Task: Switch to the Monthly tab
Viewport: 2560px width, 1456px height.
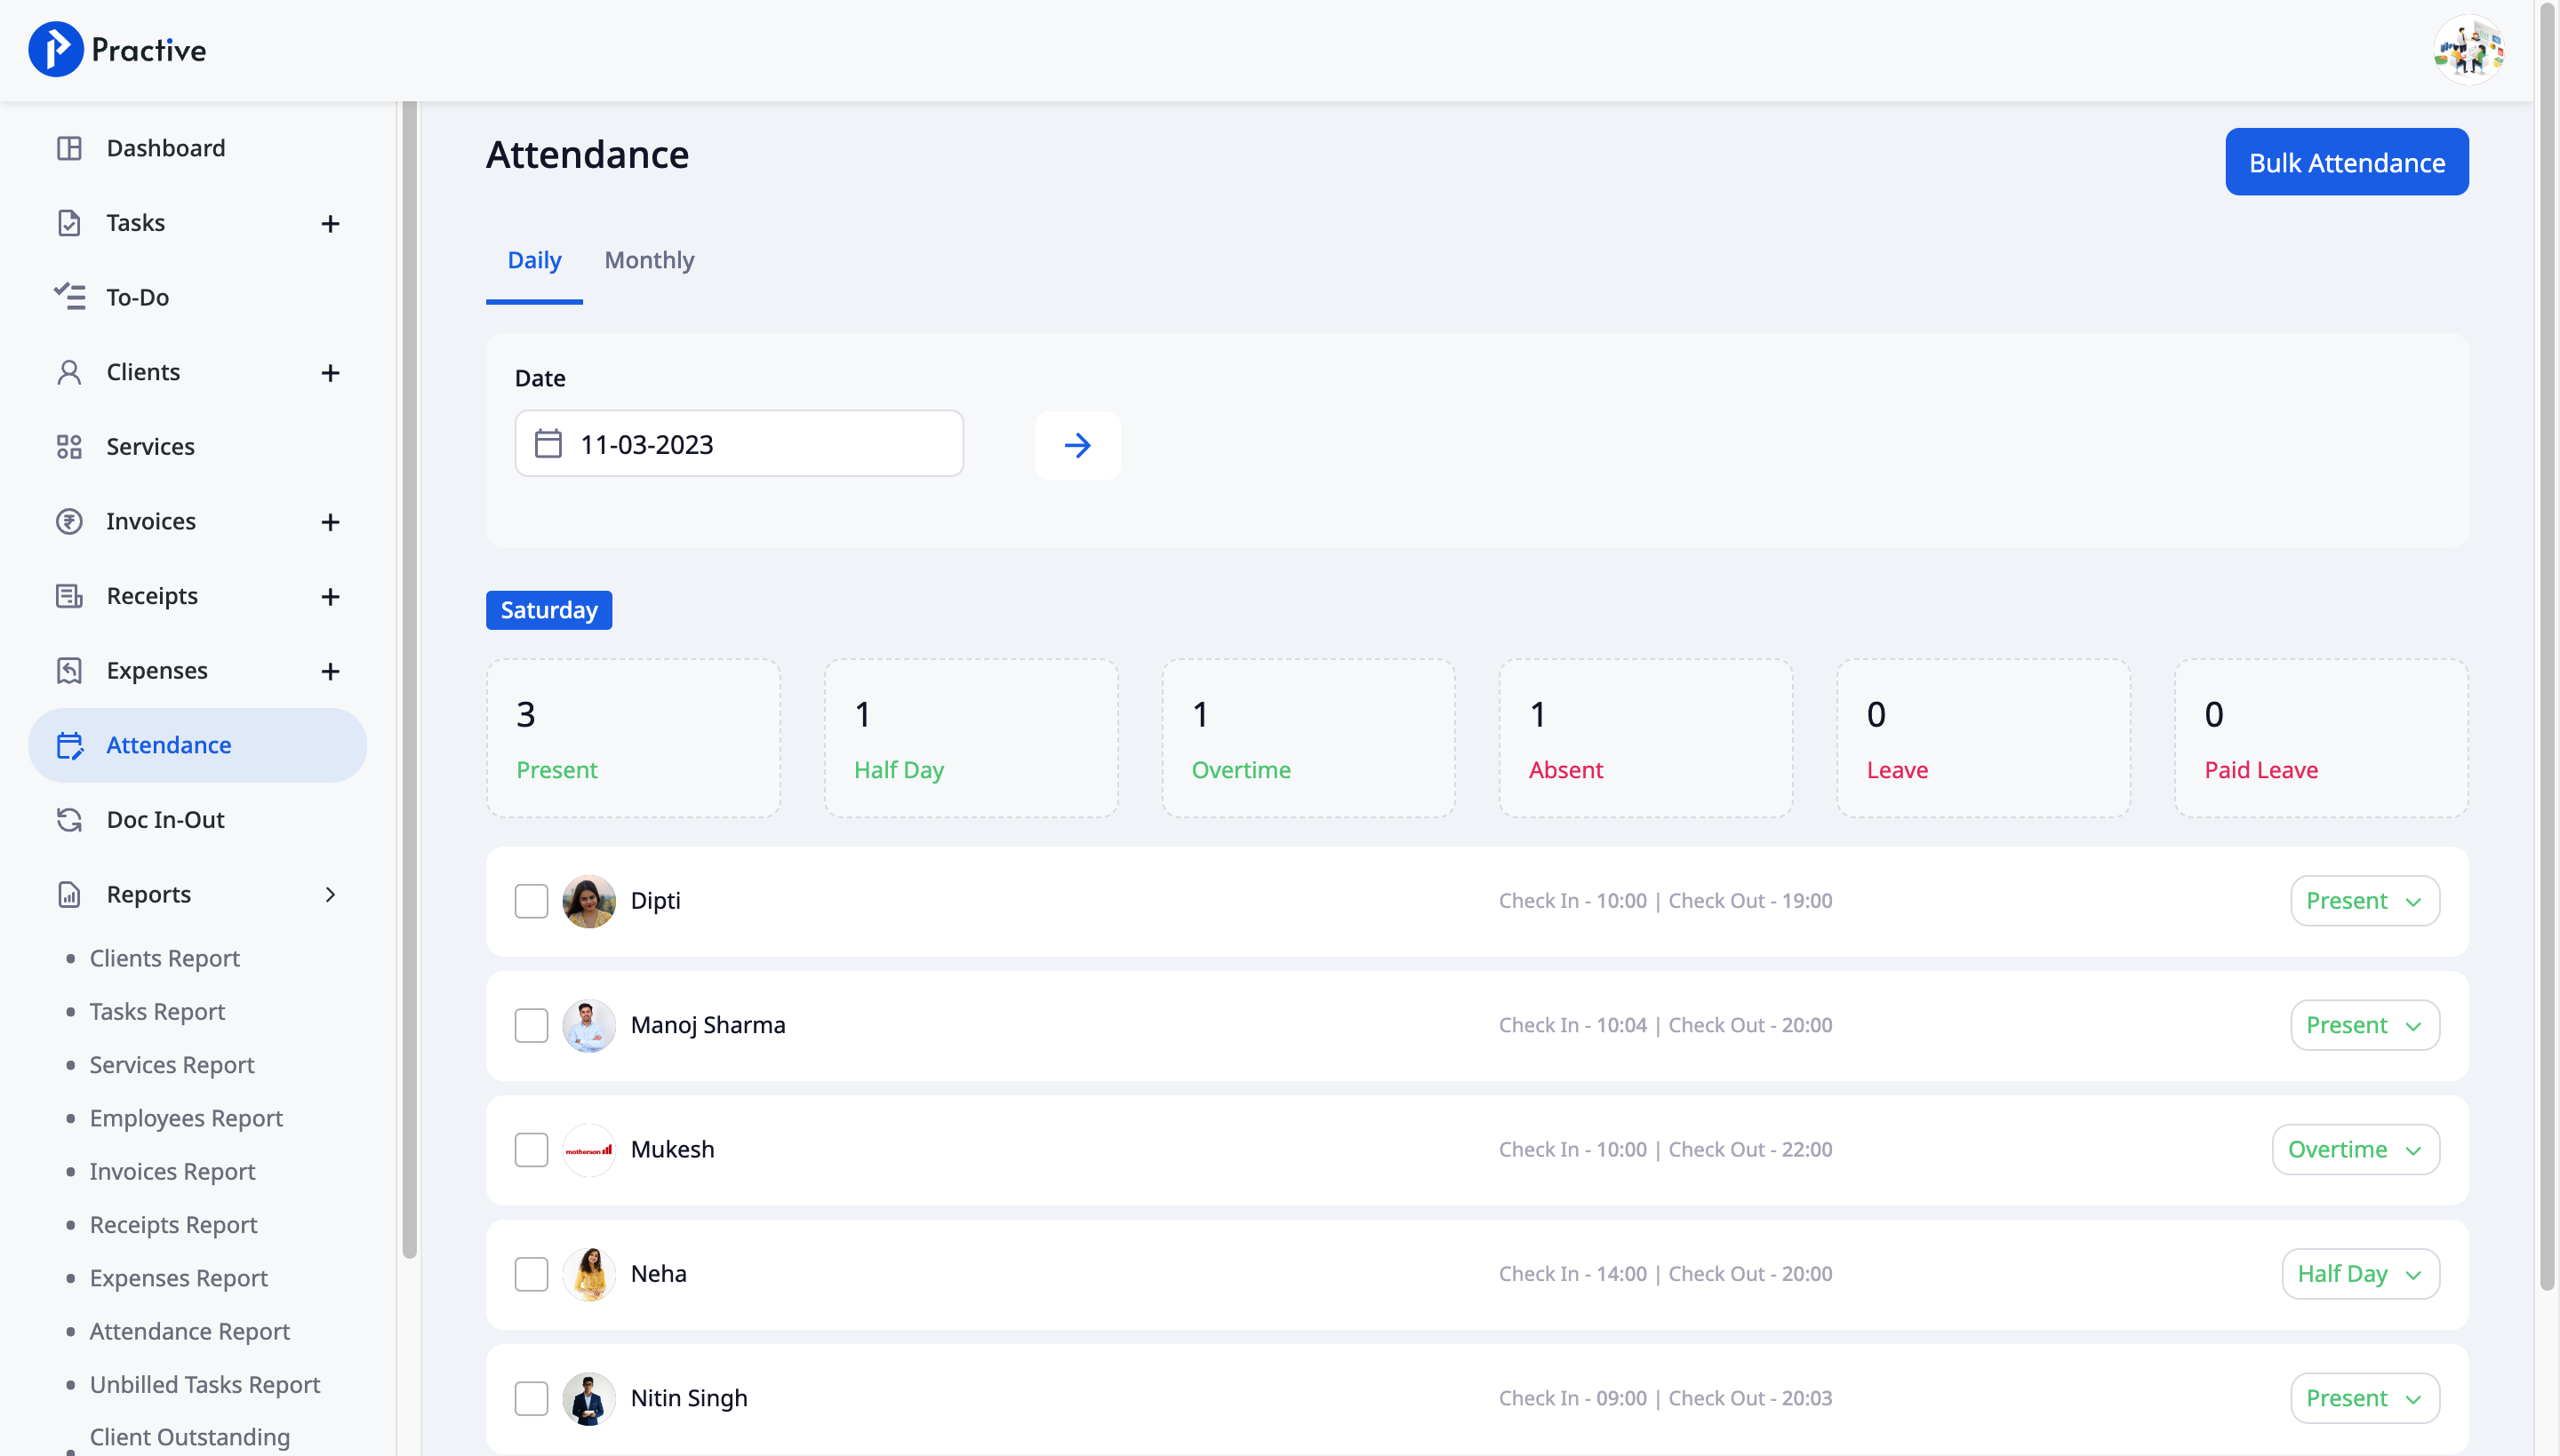Action: coord(649,260)
